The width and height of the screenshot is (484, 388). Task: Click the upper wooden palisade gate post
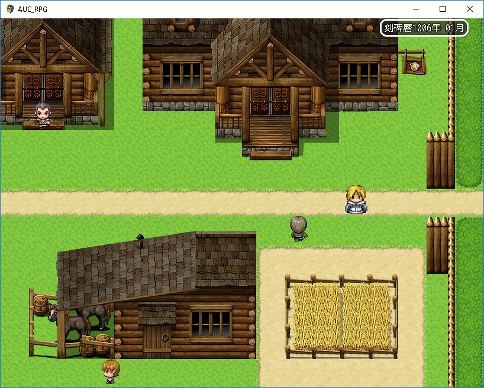[440, 160]
